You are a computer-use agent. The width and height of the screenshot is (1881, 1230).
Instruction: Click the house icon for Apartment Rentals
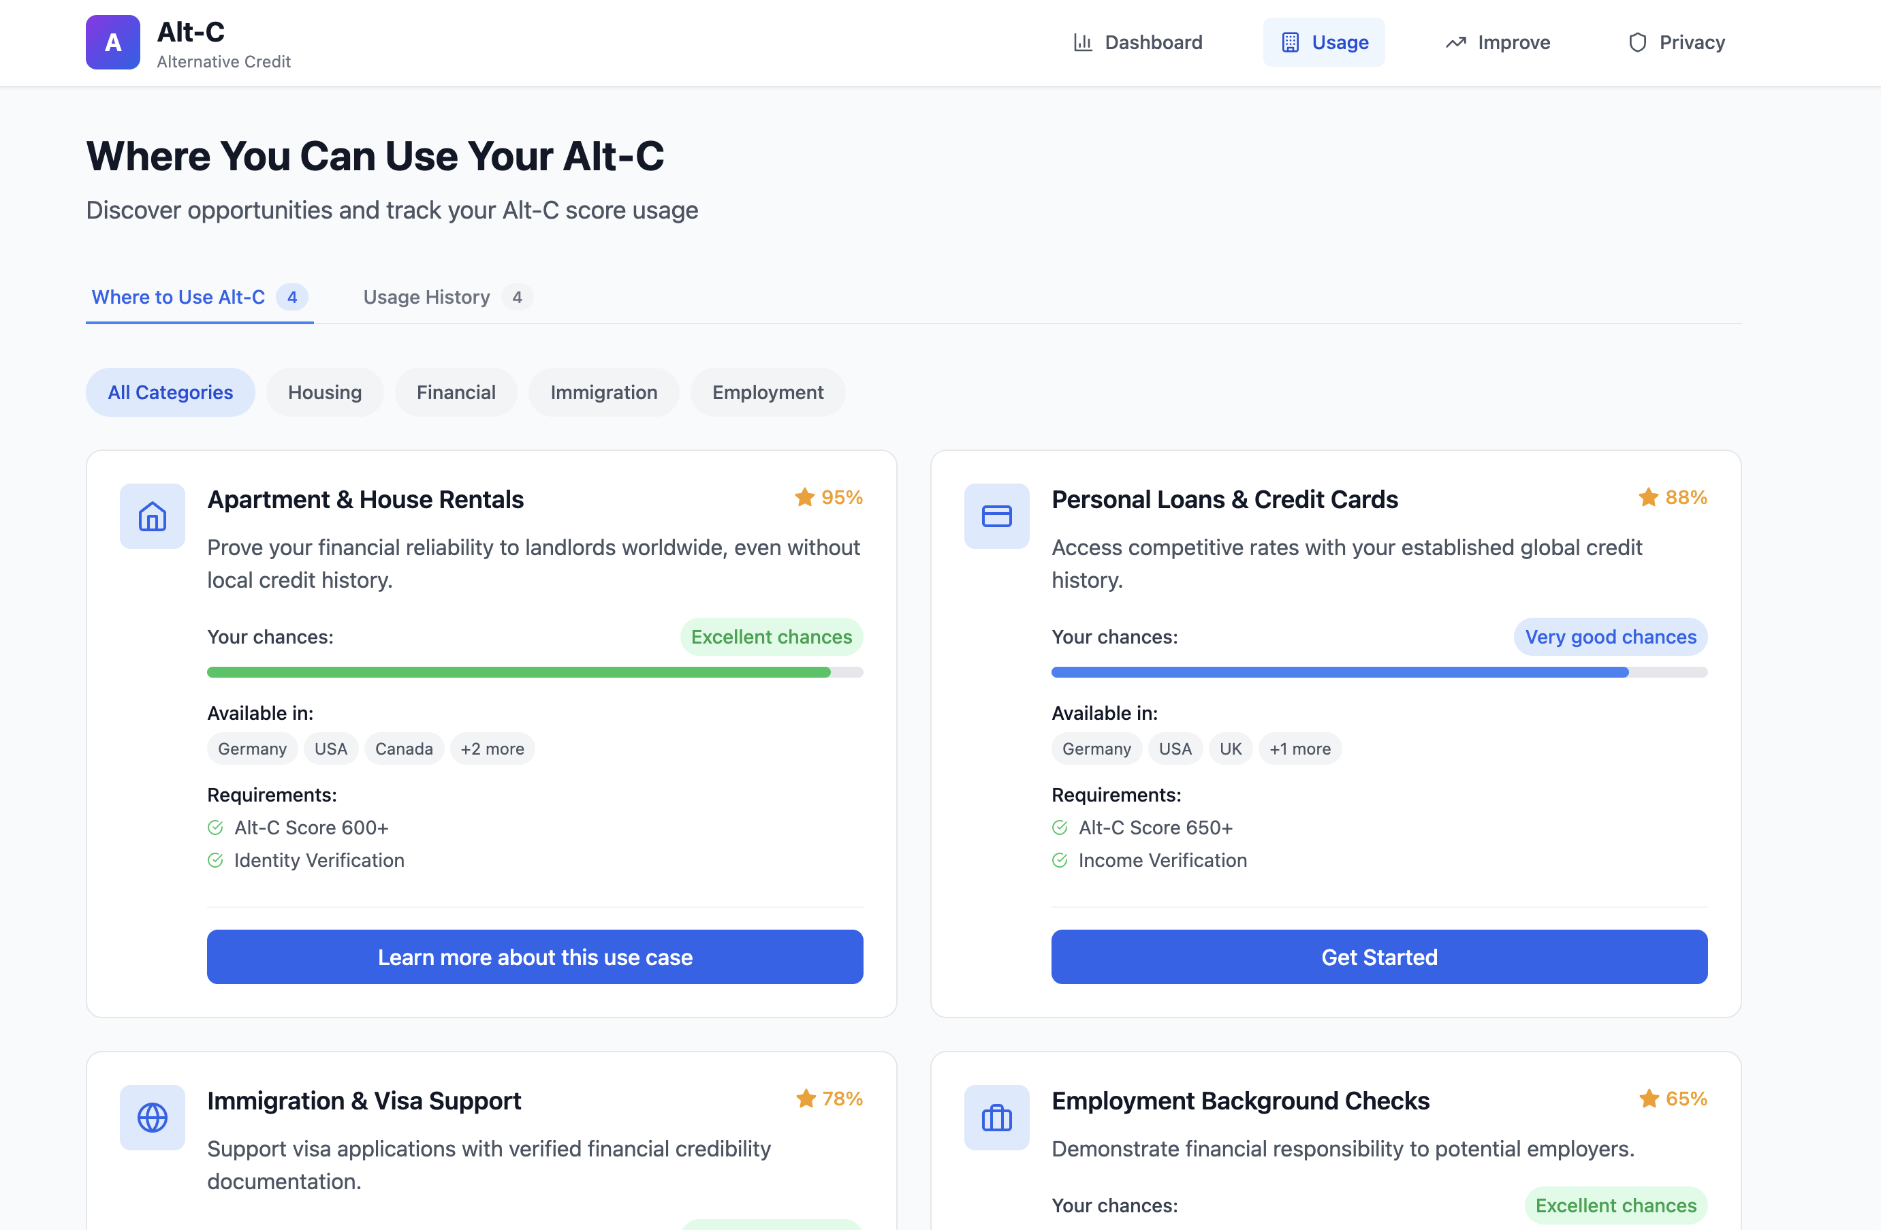point(152,516)
